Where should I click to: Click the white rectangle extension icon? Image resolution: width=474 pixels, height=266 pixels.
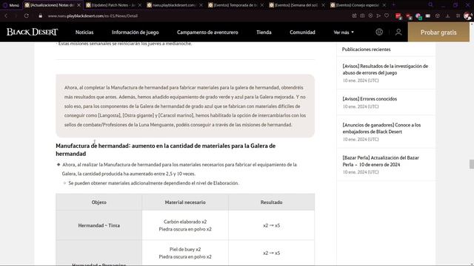[428, 16]
